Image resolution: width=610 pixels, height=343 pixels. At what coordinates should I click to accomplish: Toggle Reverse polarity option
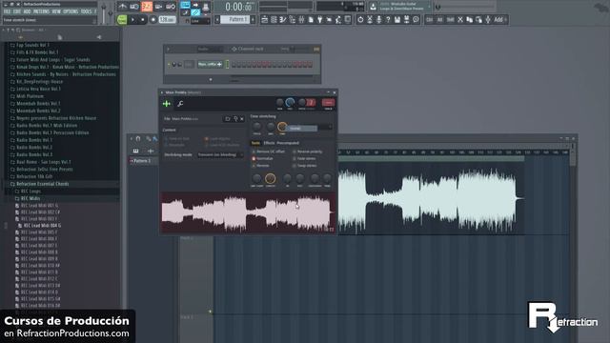point(307,151)
